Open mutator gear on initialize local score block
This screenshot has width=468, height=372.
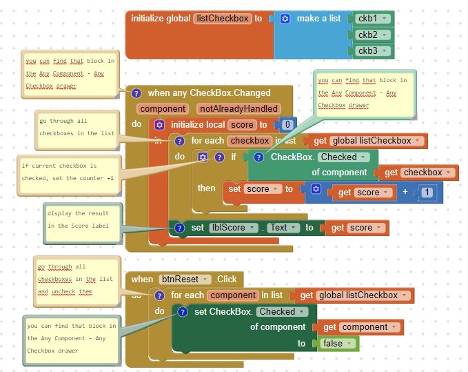coord(160,125)
